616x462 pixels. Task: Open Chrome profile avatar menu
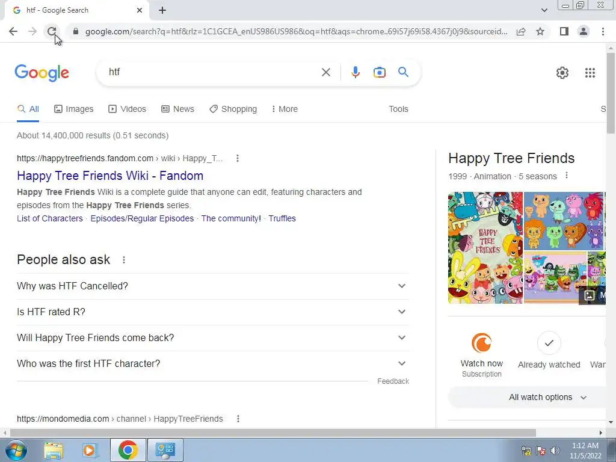[584, 31]
